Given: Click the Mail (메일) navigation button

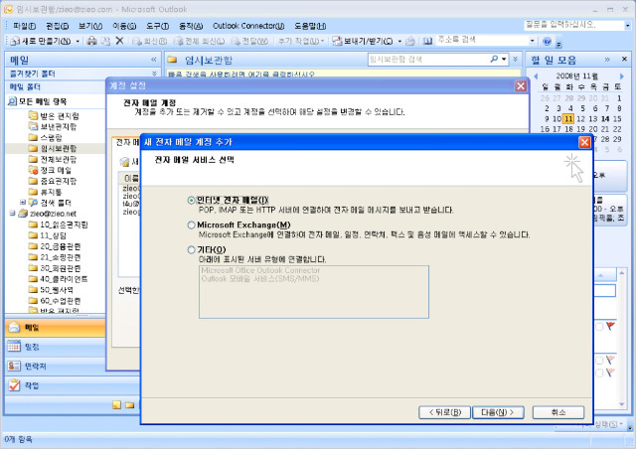Looking at the screenshot, I should [56, 328].
